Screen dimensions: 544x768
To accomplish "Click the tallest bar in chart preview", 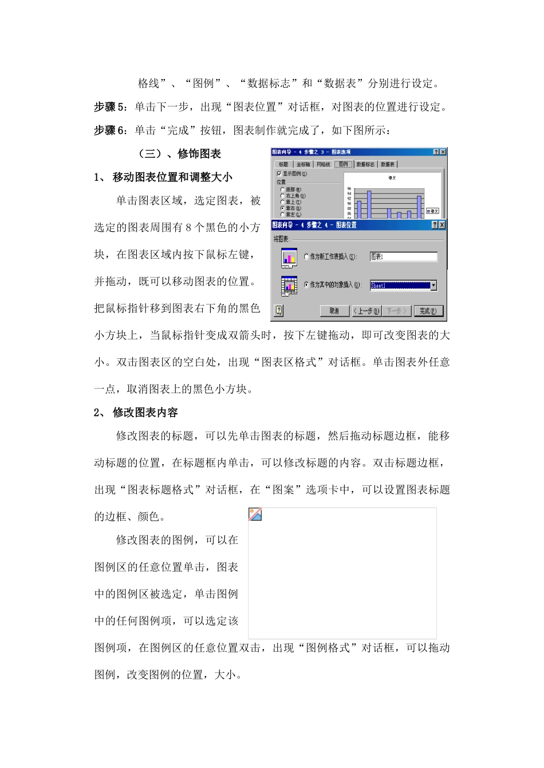I will [x=369, y=205].
